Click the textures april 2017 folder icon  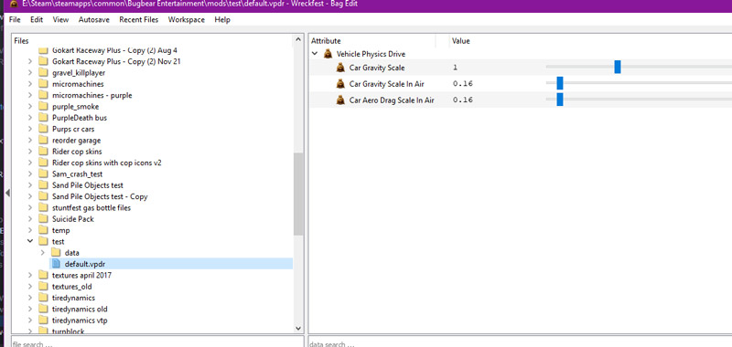point(43,275)
